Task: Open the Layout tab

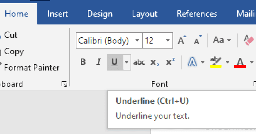Action: click(145, 14)
